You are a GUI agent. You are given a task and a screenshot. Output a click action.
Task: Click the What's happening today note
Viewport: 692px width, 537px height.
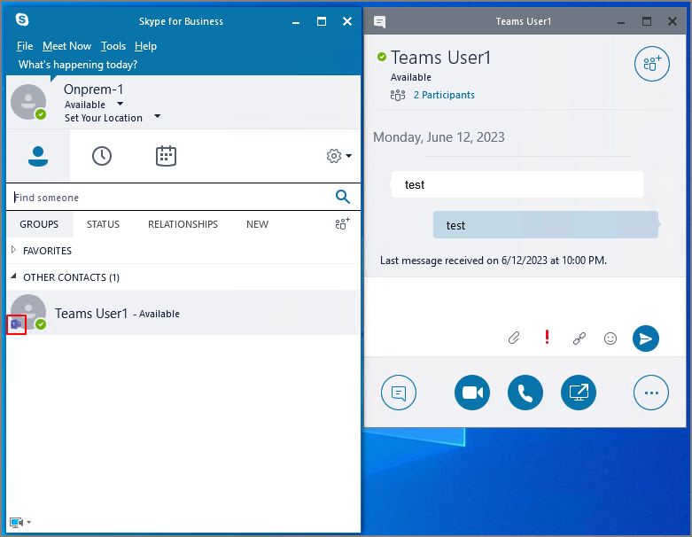point(78,65)
